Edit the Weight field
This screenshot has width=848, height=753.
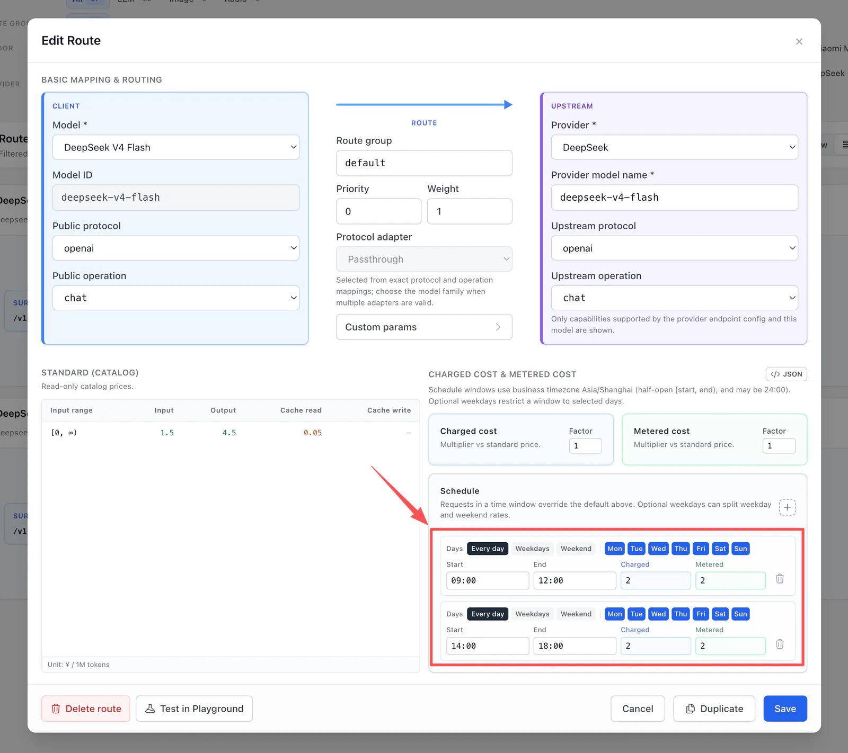click(470, 211)
